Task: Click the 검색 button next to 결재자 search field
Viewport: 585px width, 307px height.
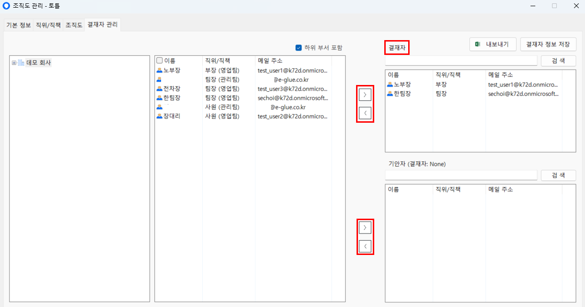Action: pyautogui.click(x=558, y=61)
